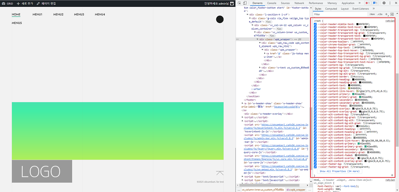The height and width of the screenshot is (192, 399).
Task: Open Event Listeners sidebar tab
Action: [x=361, y=9]
